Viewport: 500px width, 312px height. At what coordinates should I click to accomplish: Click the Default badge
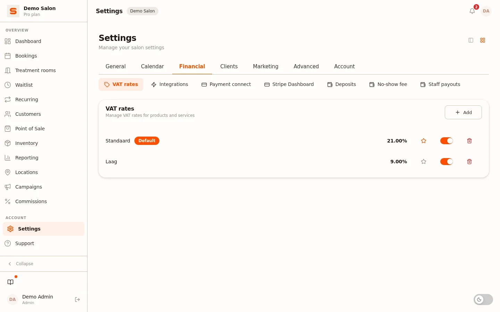147,141
